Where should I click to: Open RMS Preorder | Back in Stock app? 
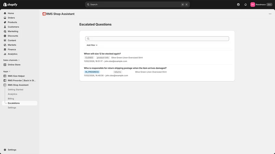click(x=22, y=80)
